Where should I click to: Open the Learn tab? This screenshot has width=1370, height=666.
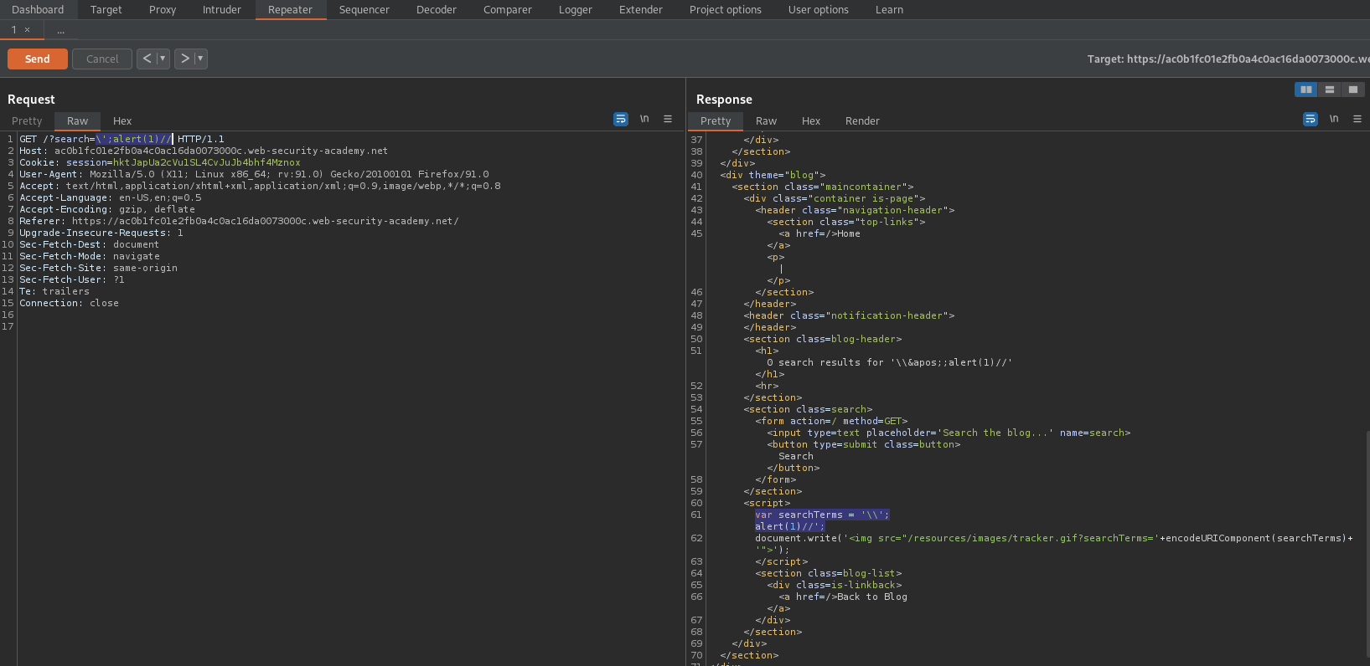889,10
